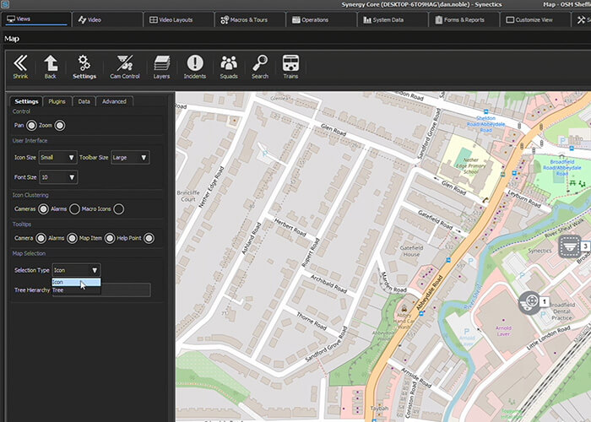Screen dimensions: 591x422
Task: Open the Squads tool
Action: point(229,67)
